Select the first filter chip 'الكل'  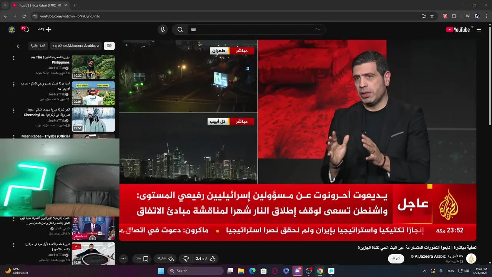coord(109,46)
